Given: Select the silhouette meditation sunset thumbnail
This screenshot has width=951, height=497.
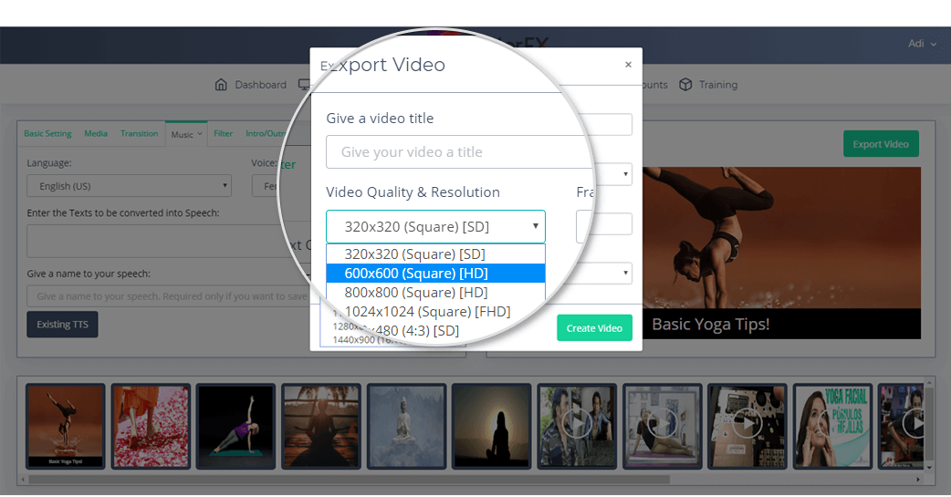Looking at the screenshot, I should point(492,427).
